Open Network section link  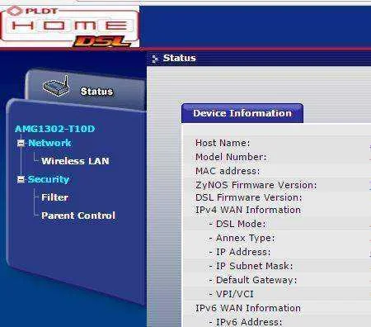click(49, 143)
